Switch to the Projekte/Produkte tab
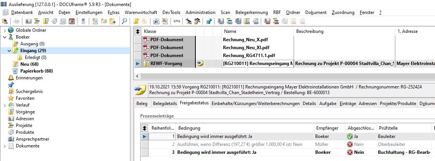Image resolution: width=435 pixels, height=161 pixels. tap(398, 104)
